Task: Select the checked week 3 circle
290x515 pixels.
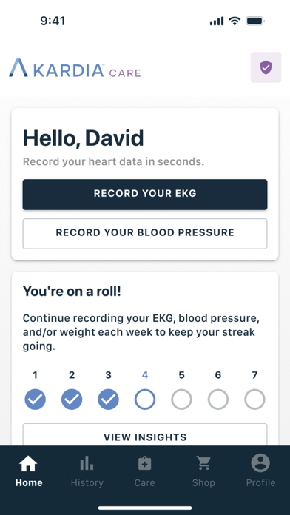Action: 109,400
